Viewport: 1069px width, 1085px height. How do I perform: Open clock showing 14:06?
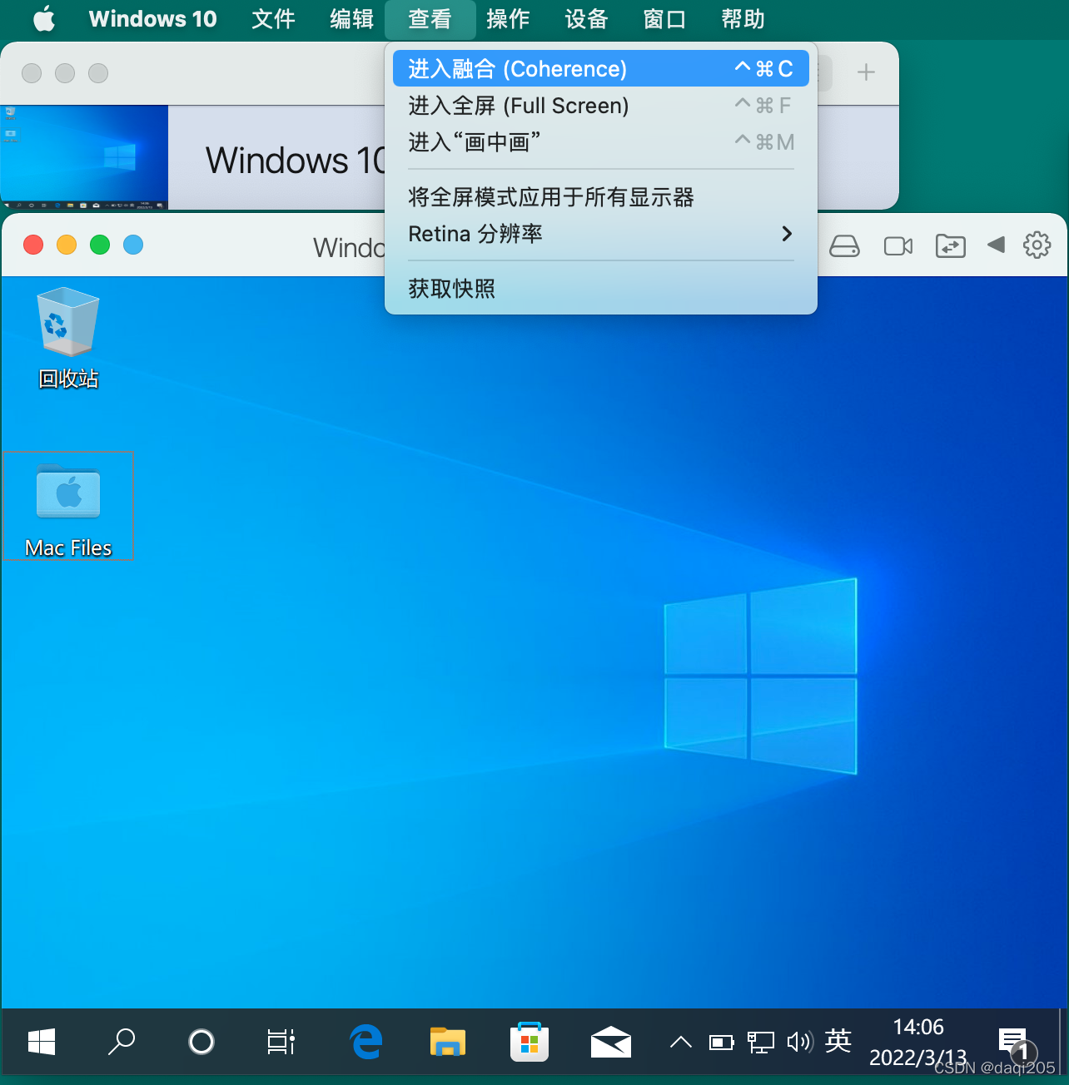[918, 1042]
